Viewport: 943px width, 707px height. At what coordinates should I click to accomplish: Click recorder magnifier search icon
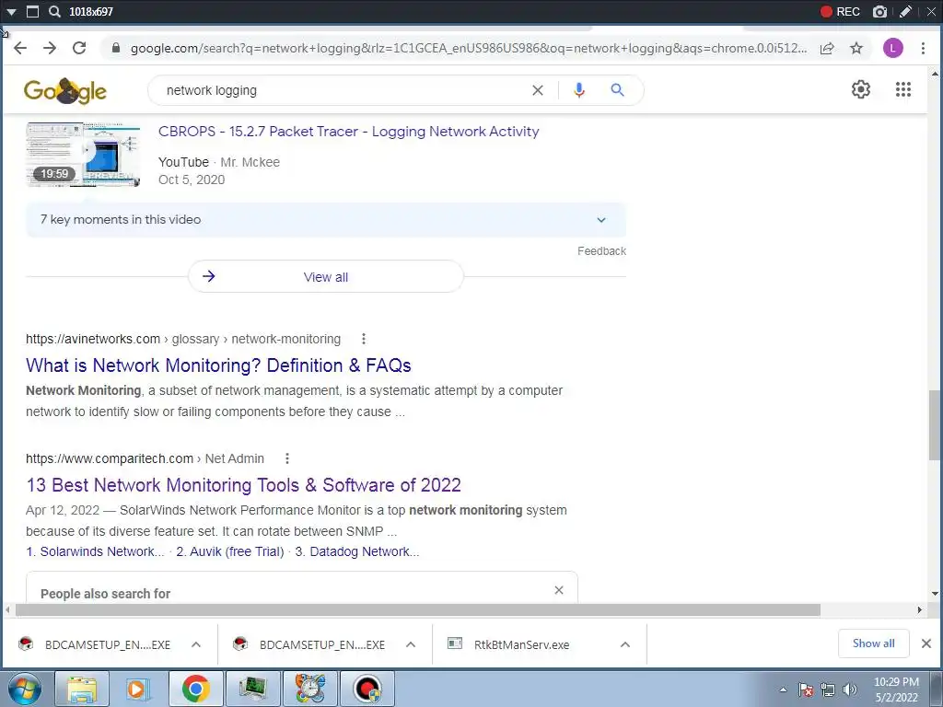pyautogui.click(x=54, y=11)
